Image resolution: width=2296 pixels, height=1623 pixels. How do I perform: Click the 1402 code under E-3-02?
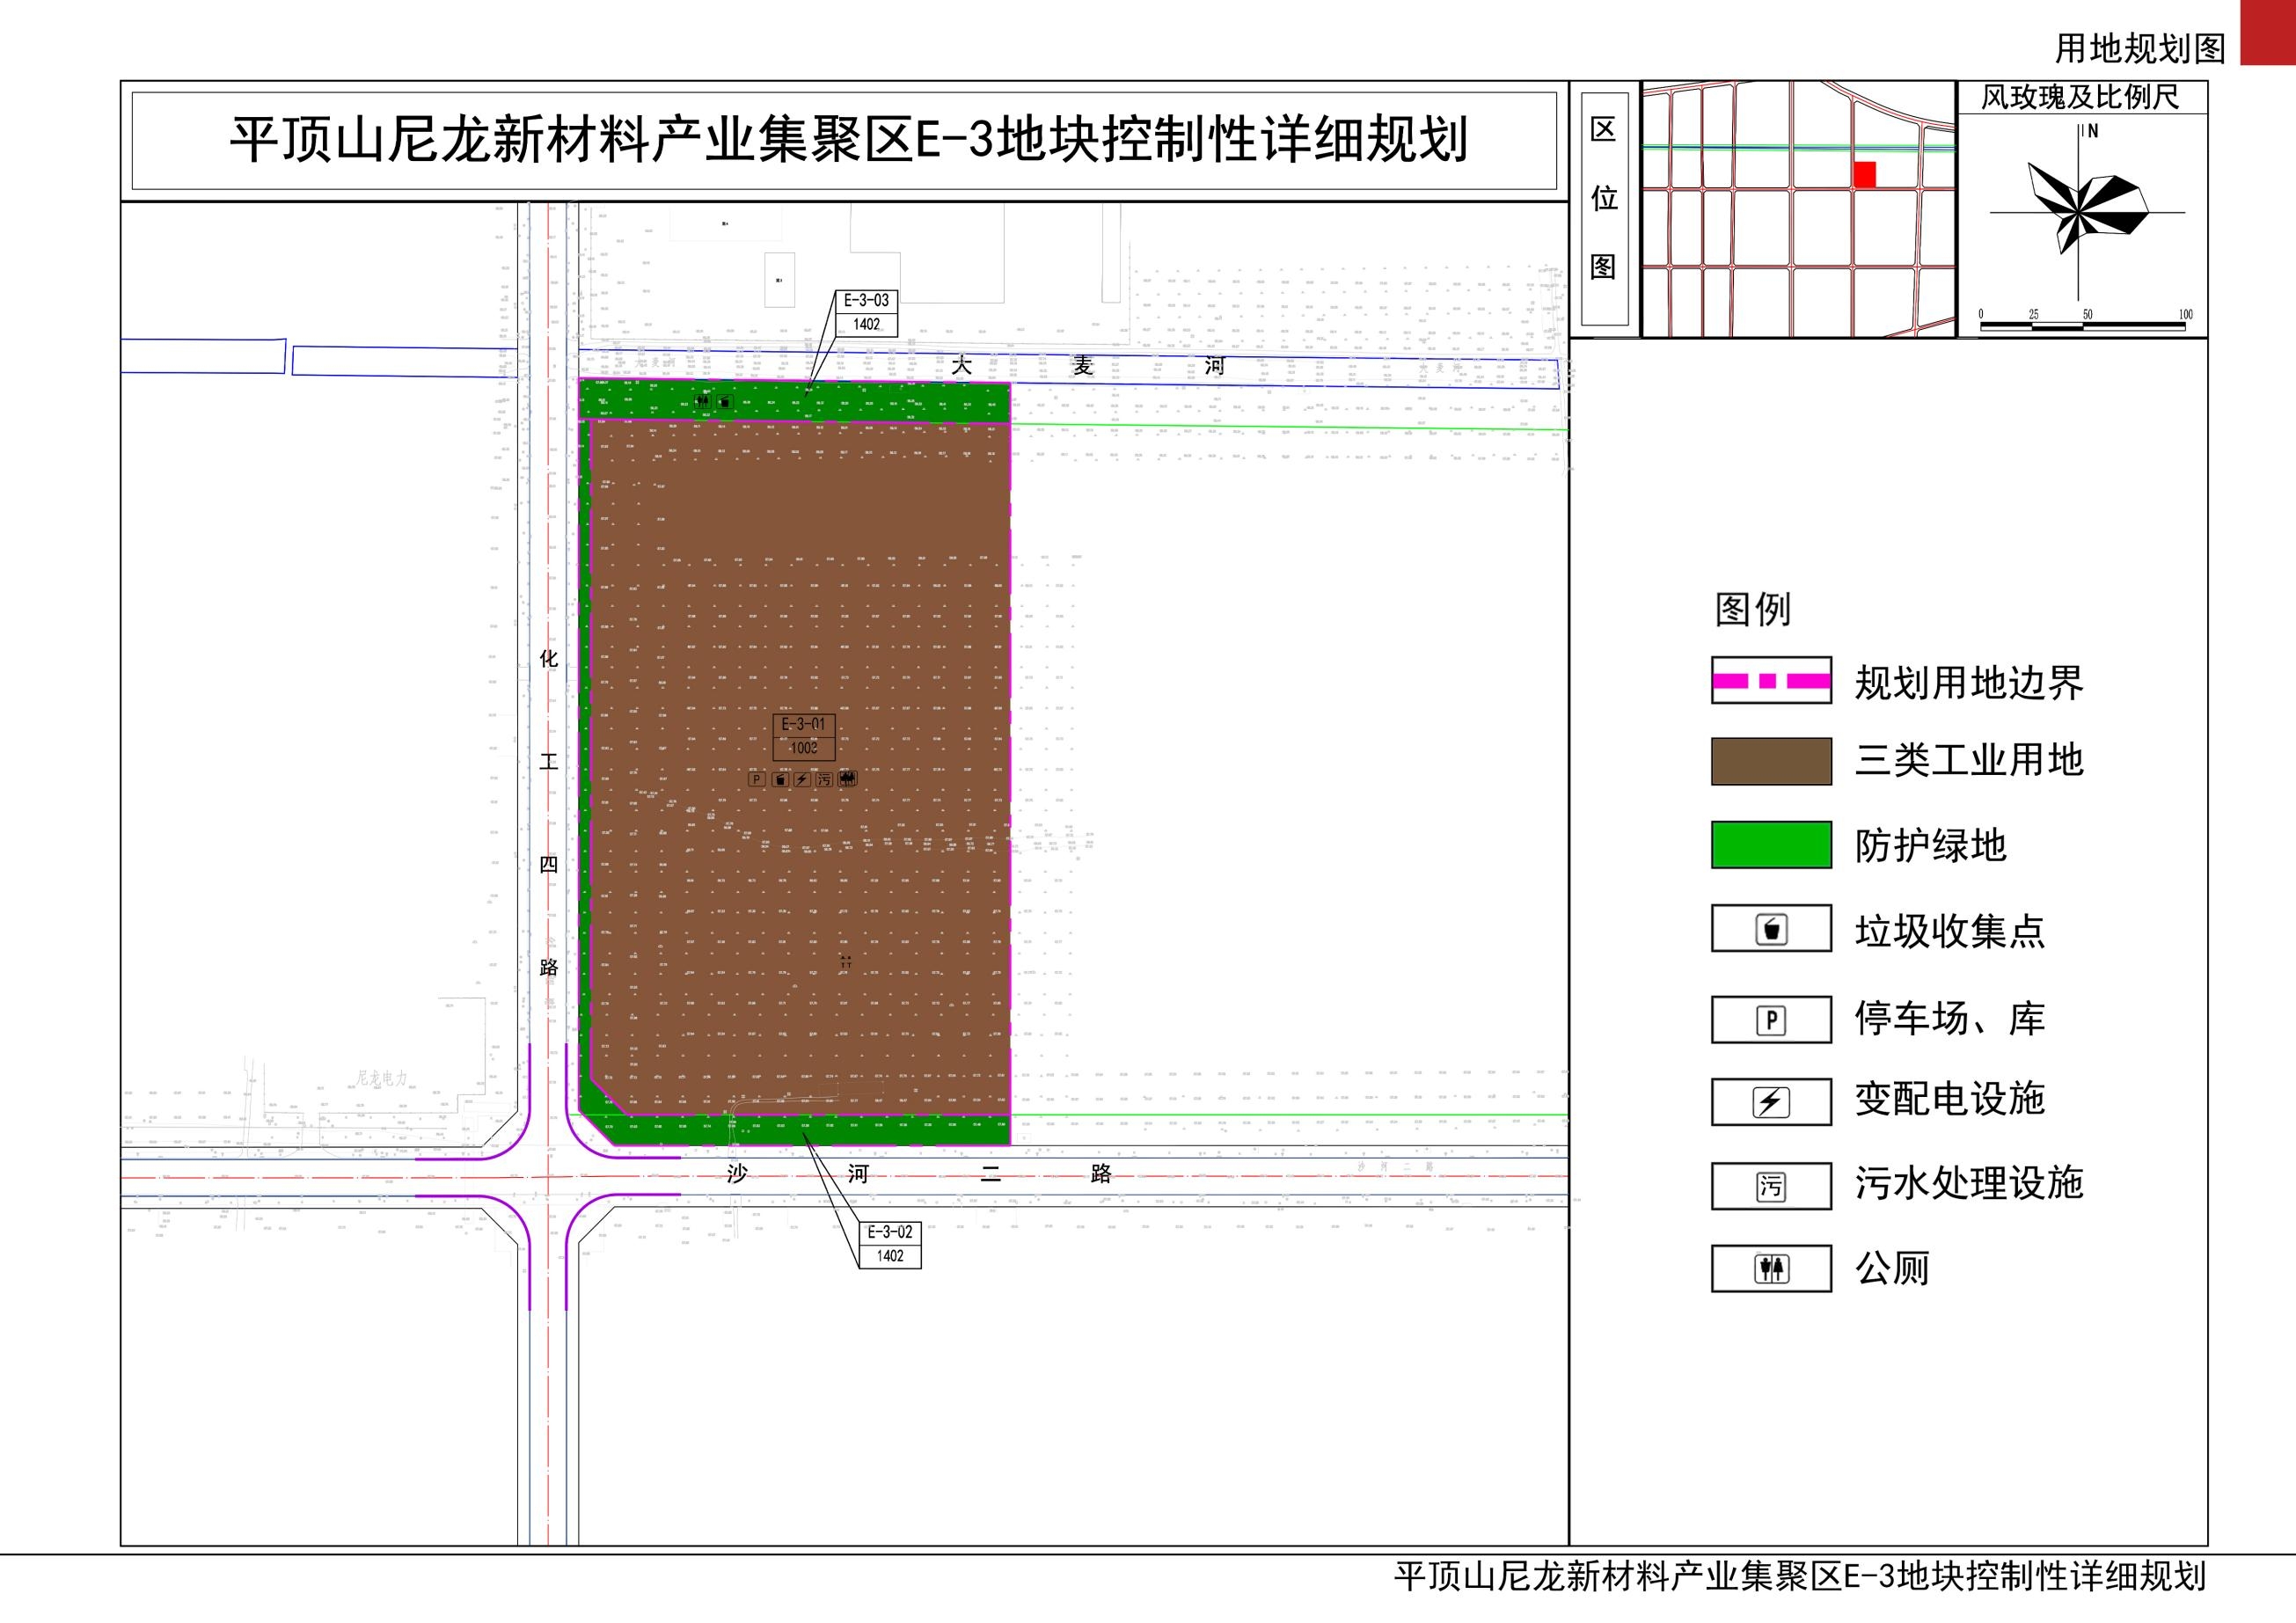coord(890,1256)
